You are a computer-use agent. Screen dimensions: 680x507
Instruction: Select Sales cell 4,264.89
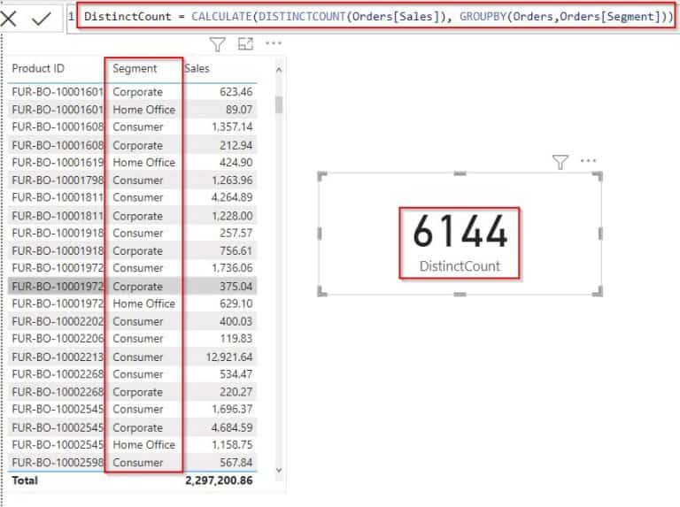[x=232, y=197]
